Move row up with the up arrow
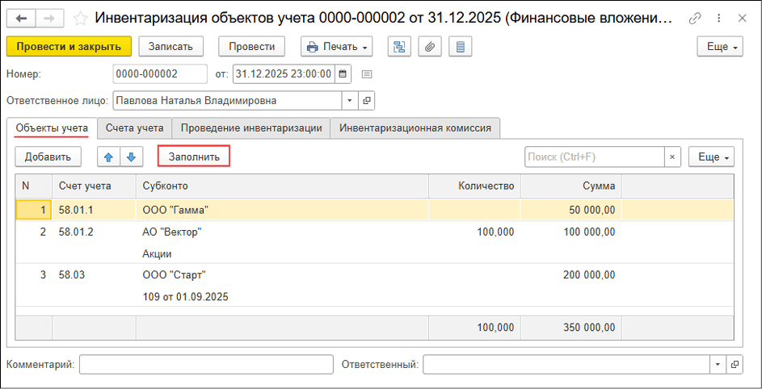Image resolution: width=762 pixels, height=389 pixels. click(108, 157)
